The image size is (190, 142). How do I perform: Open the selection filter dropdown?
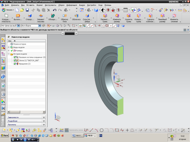point(19,26)
